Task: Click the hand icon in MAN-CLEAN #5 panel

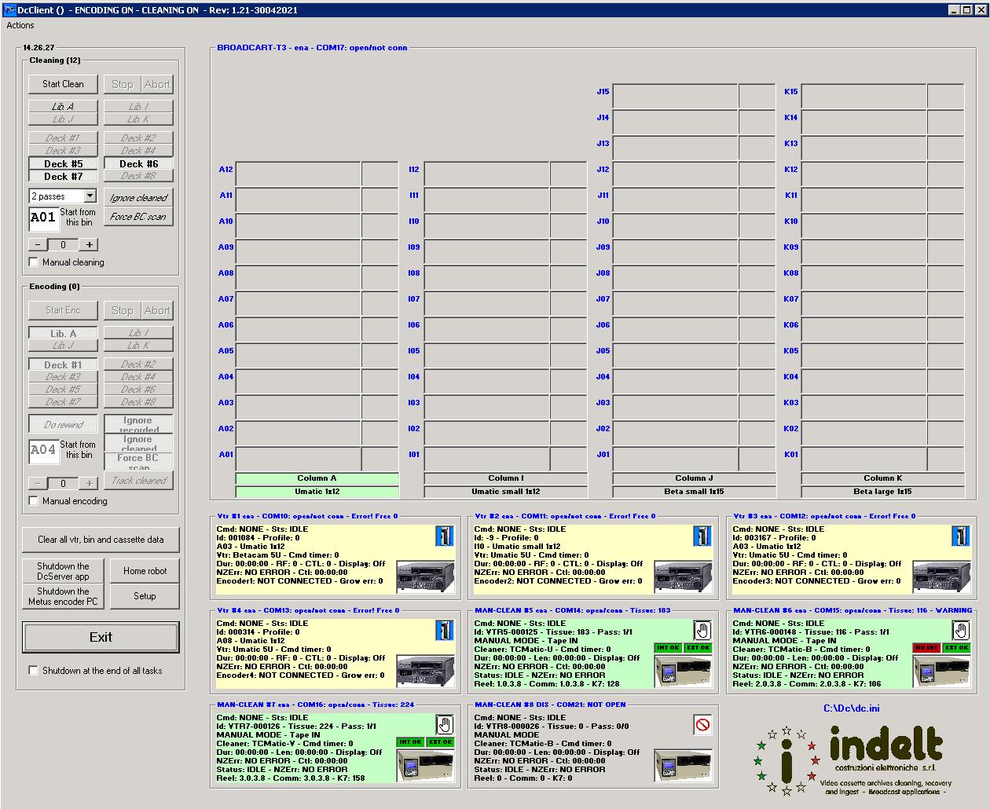Action: pyautogui.click(x=702, y=630)
